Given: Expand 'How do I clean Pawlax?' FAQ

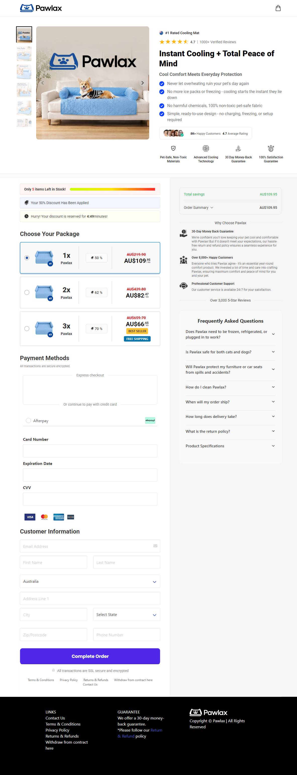Looking at the screenshot, I should pos(230,387).
